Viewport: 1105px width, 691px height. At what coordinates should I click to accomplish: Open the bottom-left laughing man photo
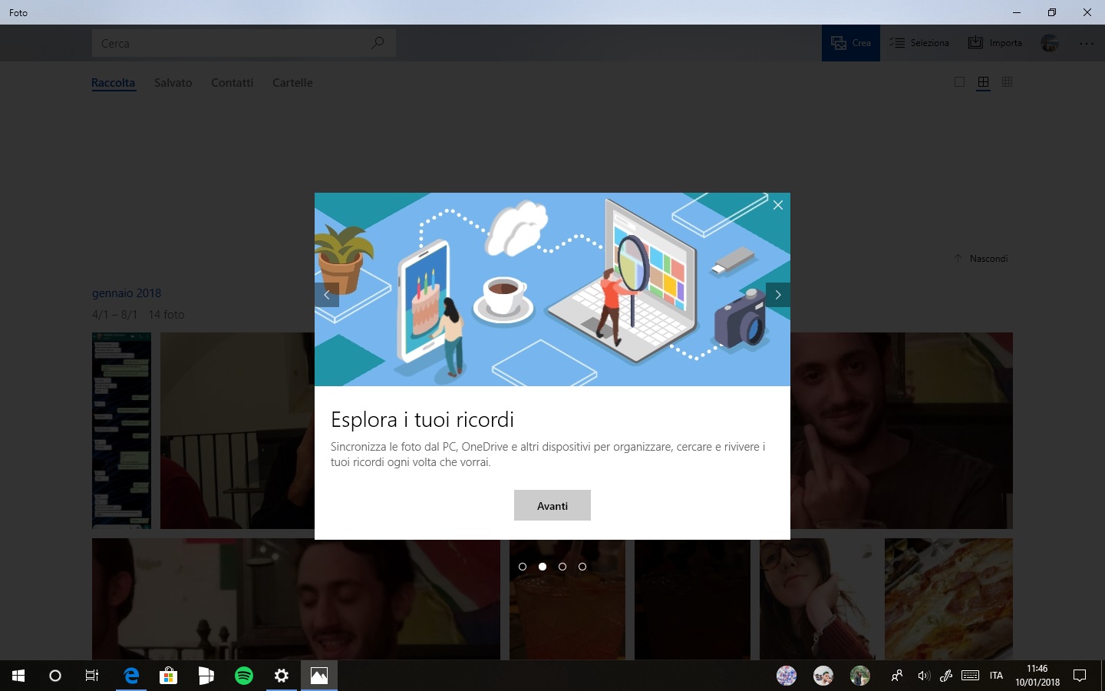[296, 599]
